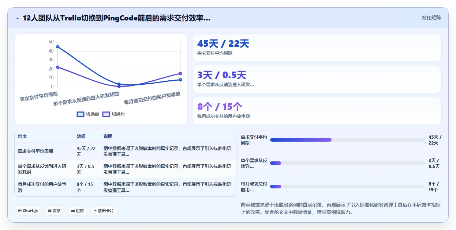Click the y-axis value 50
The height and width of the screenshot is (230, 456).
point(51,42)
